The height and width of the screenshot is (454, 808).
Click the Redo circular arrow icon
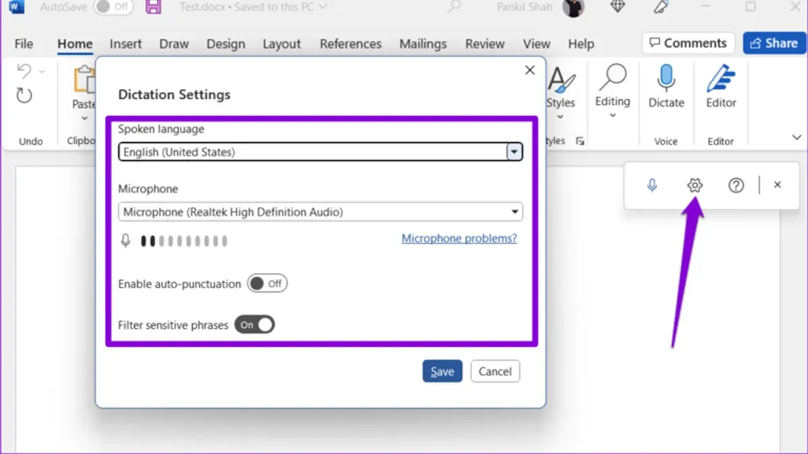(x=24, y=95)
